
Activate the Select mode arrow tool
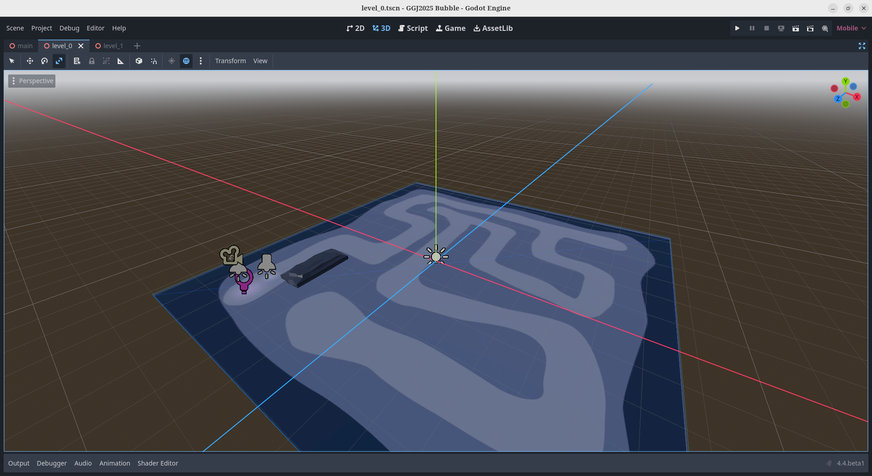click(x=12, y=61)
